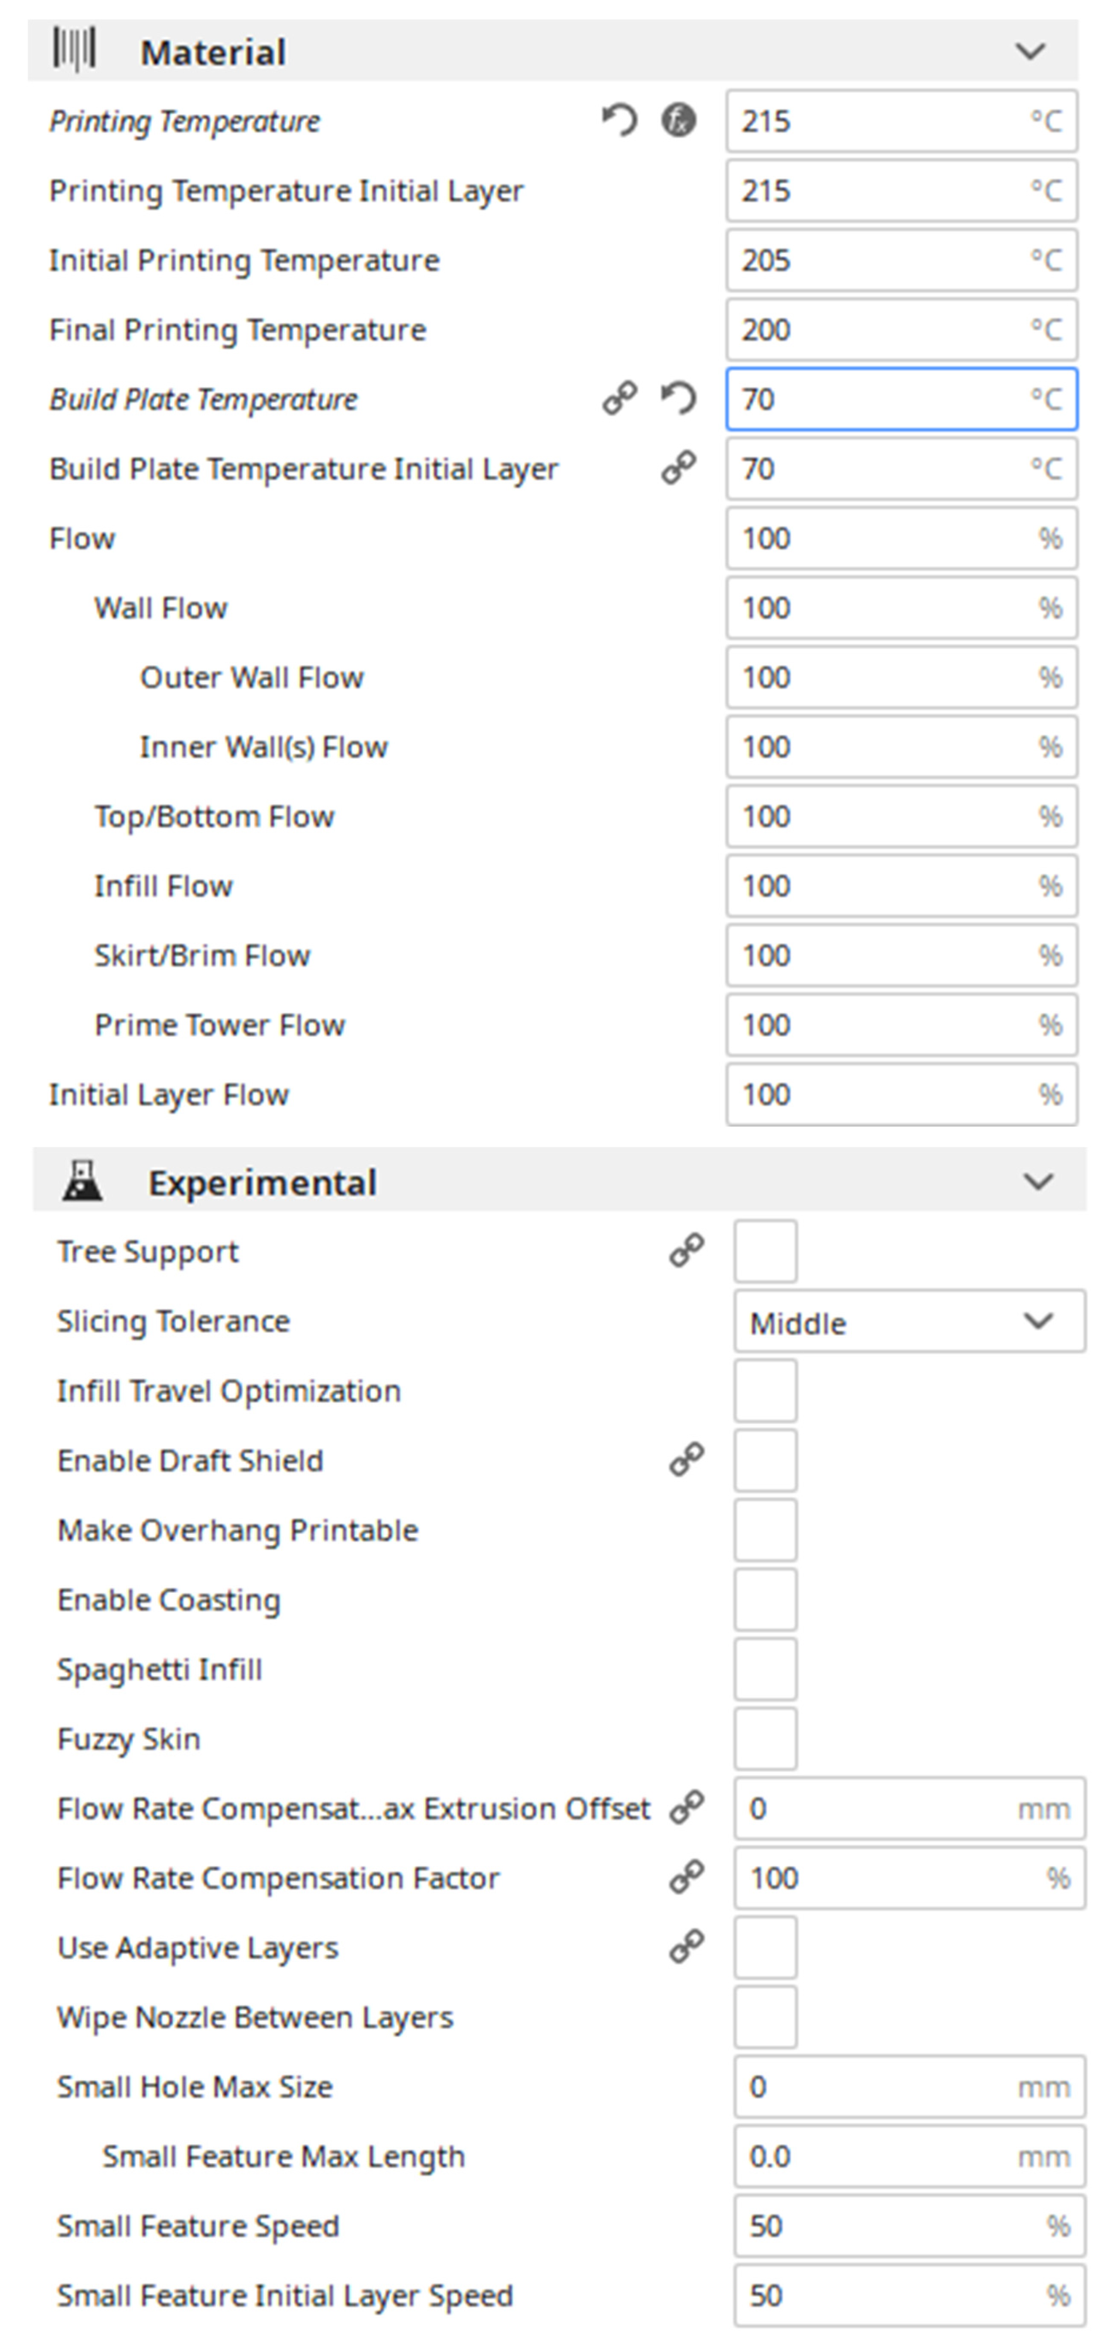Toggle the Wipe Nozzle Between Layers checkbox
The image size is (1102, 2347).
(x=765, y=2016)
